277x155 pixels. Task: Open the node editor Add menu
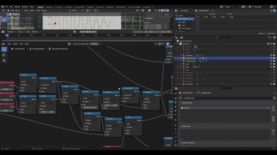(x=21, y=44)
